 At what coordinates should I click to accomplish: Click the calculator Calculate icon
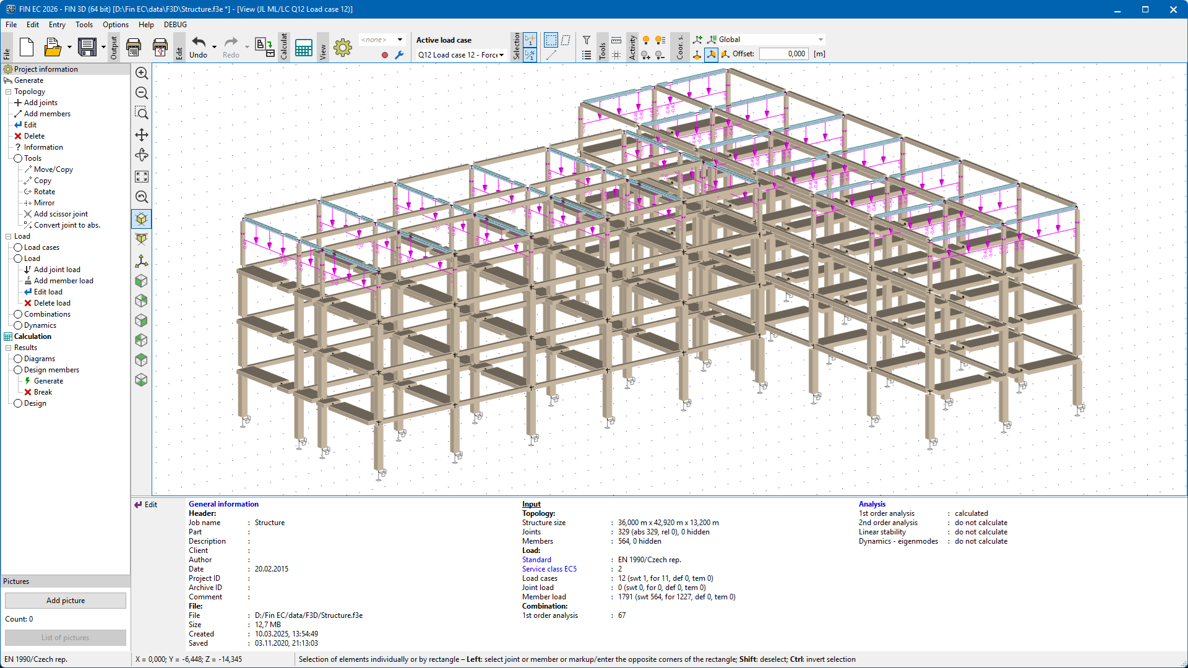coord(303,48)
